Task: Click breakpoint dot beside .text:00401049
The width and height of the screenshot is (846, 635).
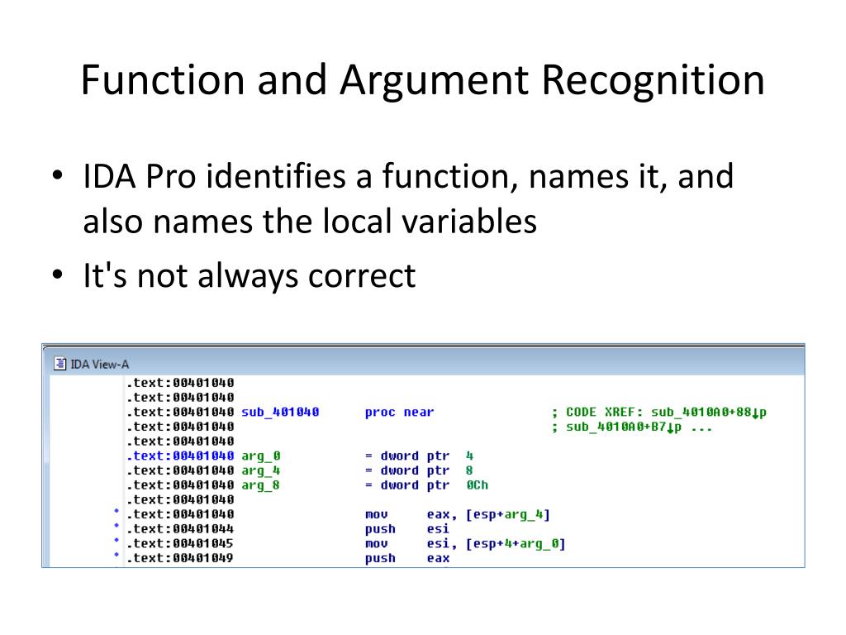Action: [116, 555]
